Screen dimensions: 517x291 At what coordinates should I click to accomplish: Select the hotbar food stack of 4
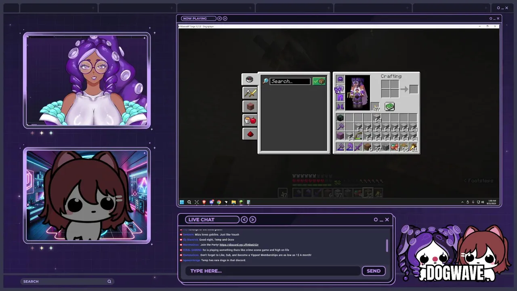click(x=395, y=148)
